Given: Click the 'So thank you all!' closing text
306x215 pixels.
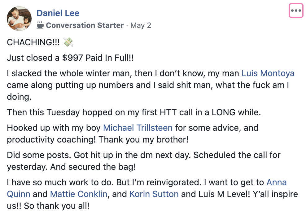Looking at the screenshot, I should click(57, 206).
